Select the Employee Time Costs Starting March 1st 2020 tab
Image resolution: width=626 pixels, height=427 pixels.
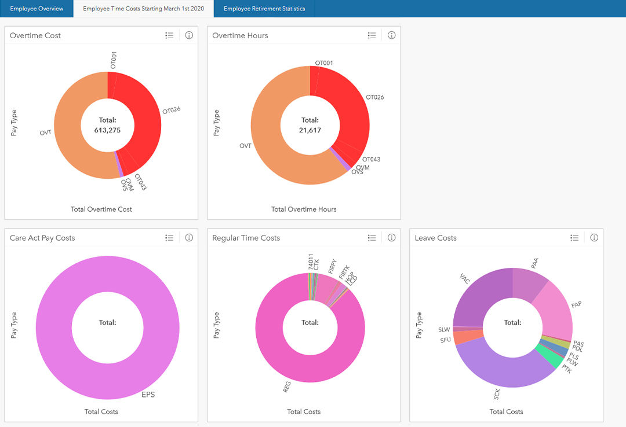[x=142, y=9]
